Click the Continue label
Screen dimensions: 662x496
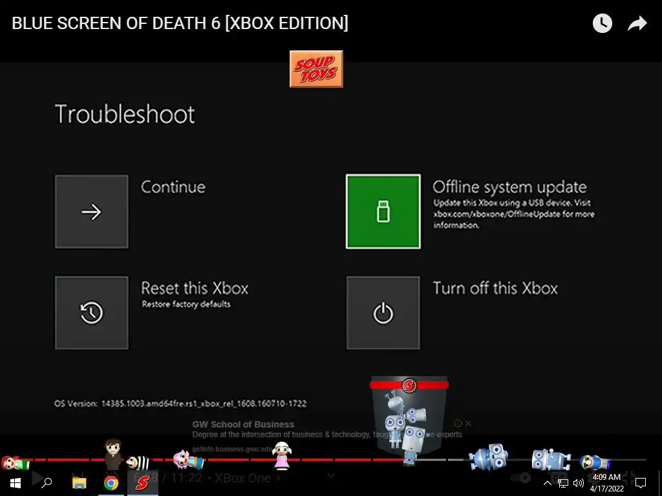[x=173, y=187]
